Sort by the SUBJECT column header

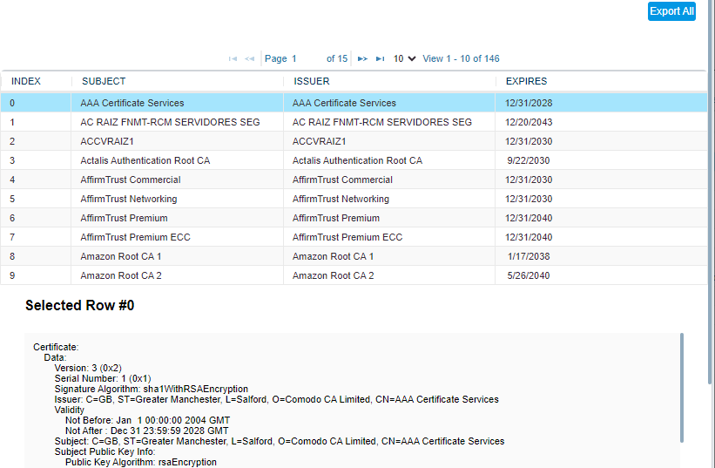tap(104, 81)
